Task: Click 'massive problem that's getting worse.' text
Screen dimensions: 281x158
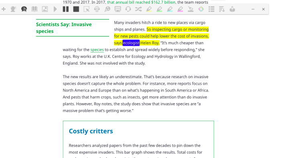Action: pos(98,111)
